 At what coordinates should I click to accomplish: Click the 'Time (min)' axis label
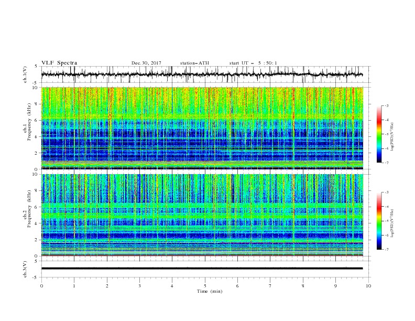210,291
